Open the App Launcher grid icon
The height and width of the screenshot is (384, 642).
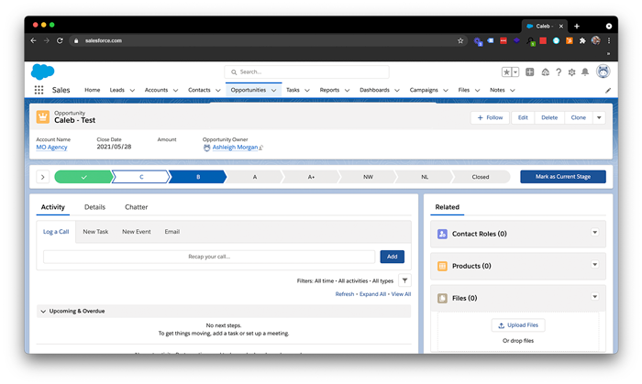[39, 90]
